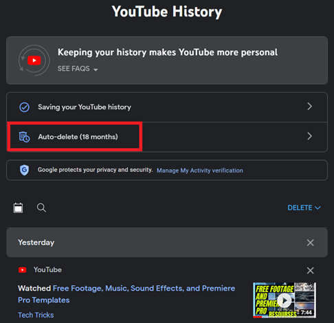The image size is (334, 323).
Task: Click the small YouTube logo beside activity entry
Action: pos(23,270)
